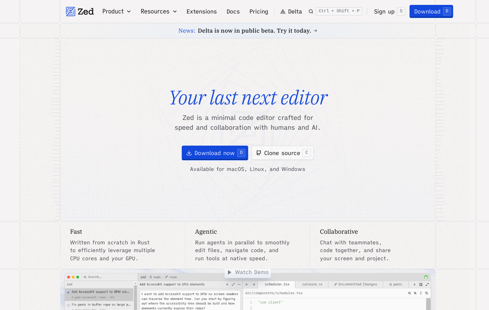The width and height of the screenshot is (489, 310).
Task: Click the green avatar icon in the editor title bar
Action: coord(426,277)
